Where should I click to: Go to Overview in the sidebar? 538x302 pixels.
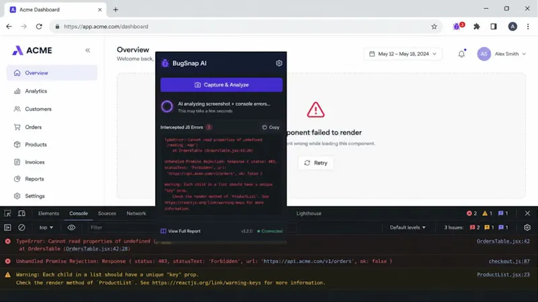click(52, 72)
